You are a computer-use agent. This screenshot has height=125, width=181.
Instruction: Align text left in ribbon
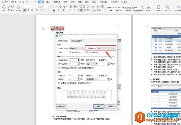click(70, 10)
